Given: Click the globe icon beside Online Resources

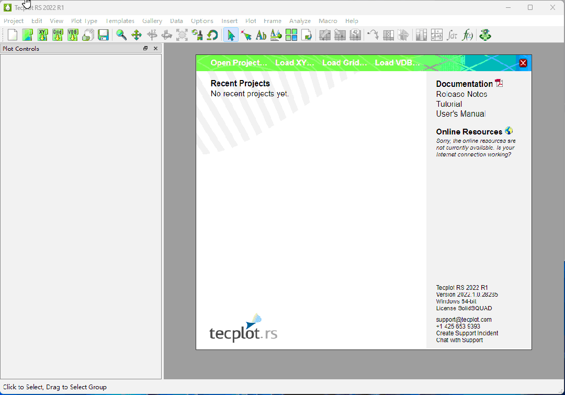Looking at the screenshot, I should (509, 131).
